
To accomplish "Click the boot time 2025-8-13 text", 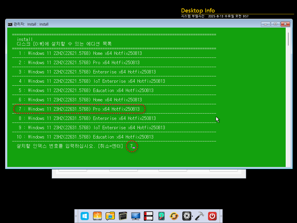I will [228, 16].
